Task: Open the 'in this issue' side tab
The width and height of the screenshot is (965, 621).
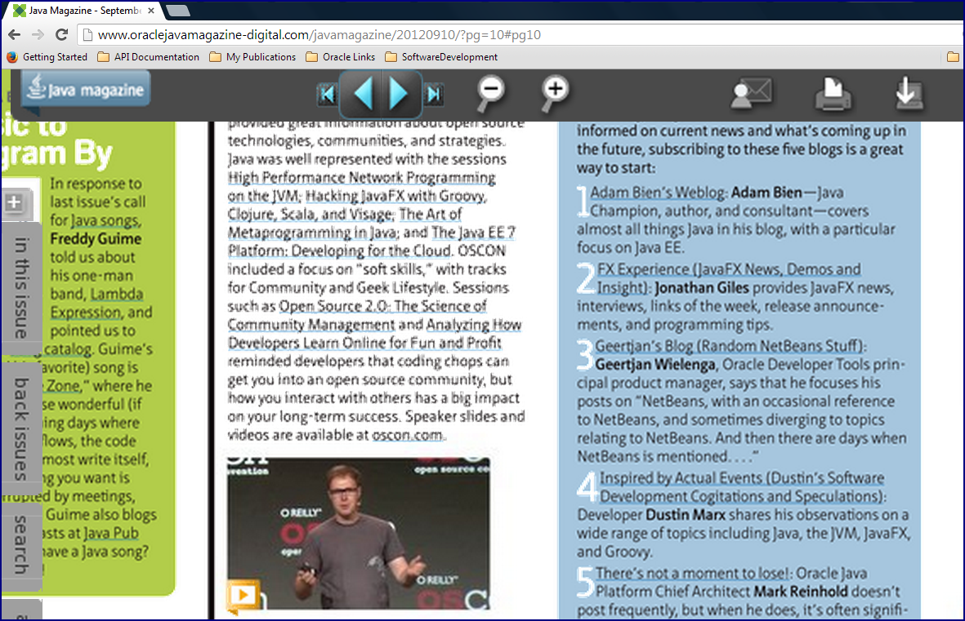Action: [x=21, y=288]
